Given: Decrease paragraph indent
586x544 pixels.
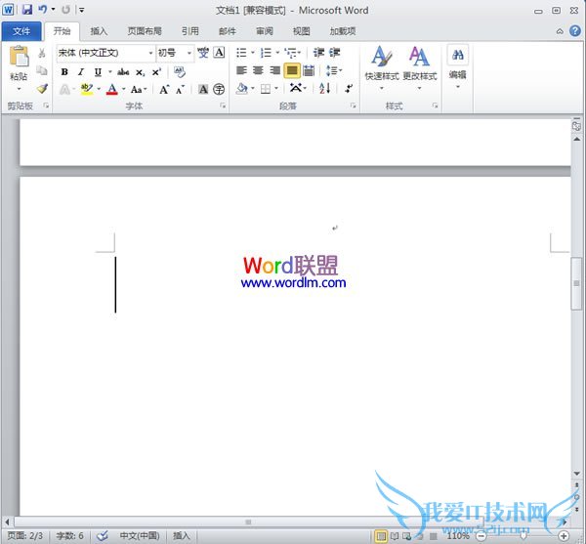Looking at the screenshot, I should coord(318,53).
